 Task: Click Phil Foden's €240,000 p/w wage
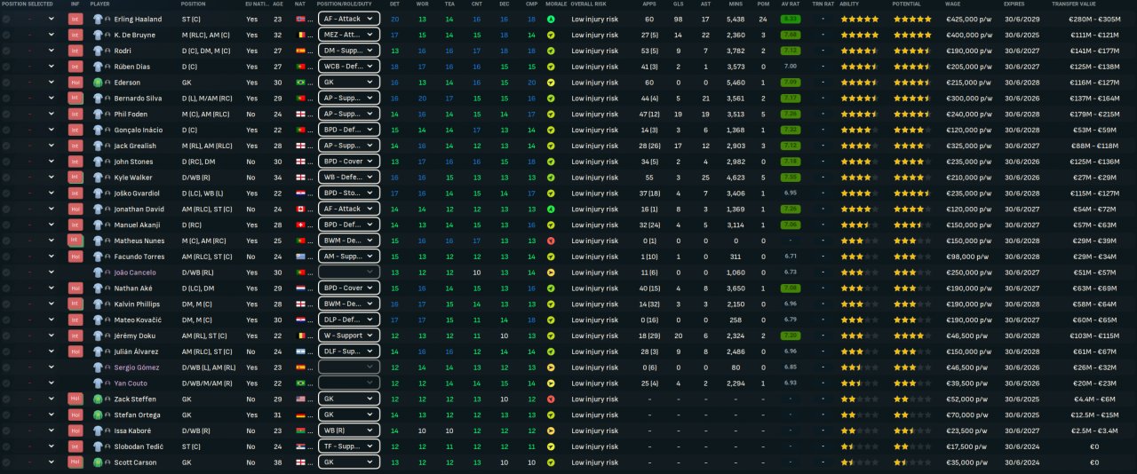tap(972, 114)
